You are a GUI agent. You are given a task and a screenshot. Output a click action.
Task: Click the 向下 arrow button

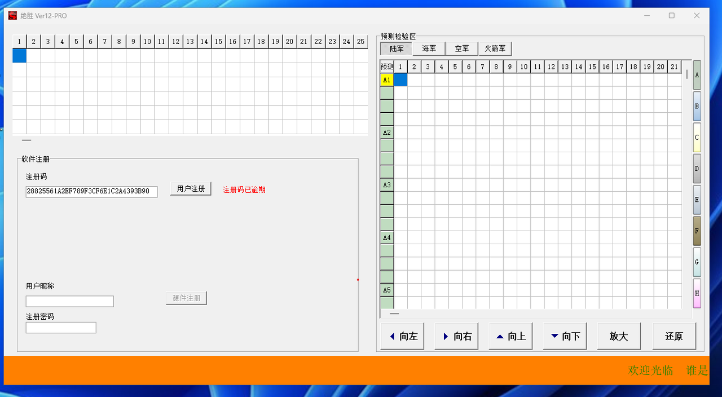(565, 336)
